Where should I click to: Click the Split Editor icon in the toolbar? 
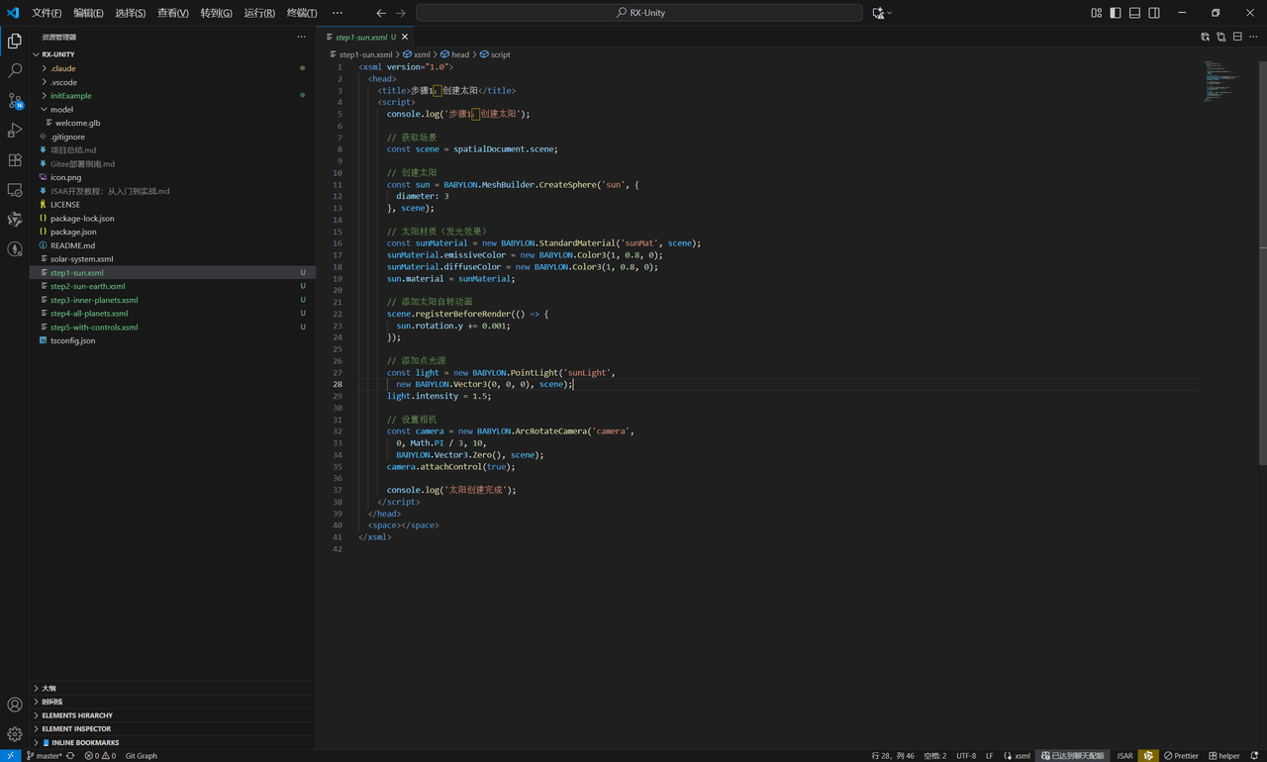pos(1237,36)
